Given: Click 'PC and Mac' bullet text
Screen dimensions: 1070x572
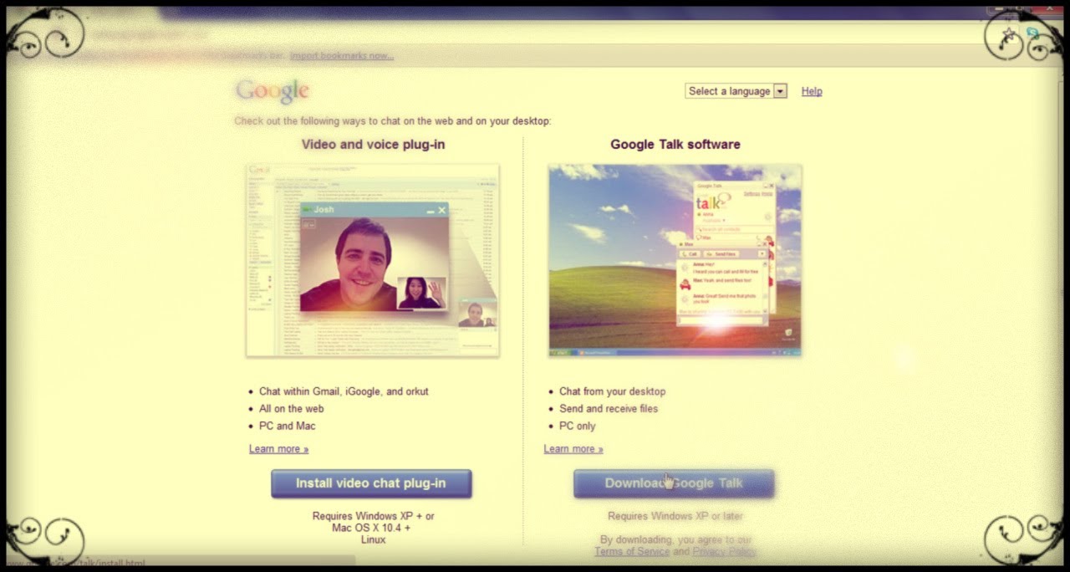Looking at the screenshot, I should tap(287, 426).
